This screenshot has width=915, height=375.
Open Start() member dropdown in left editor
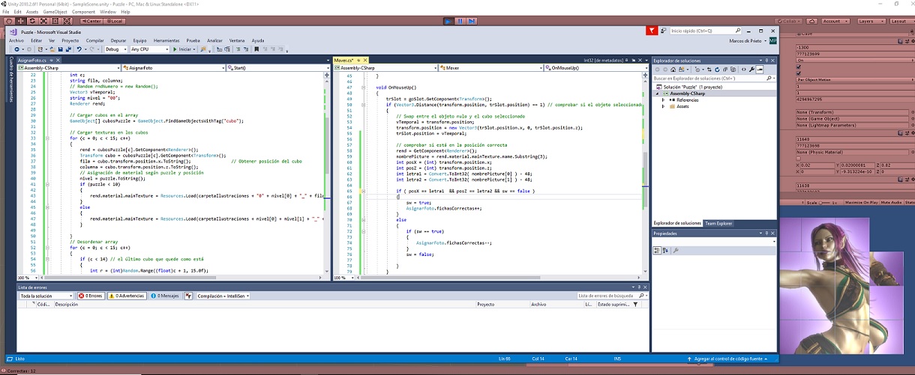pos(277,68)
